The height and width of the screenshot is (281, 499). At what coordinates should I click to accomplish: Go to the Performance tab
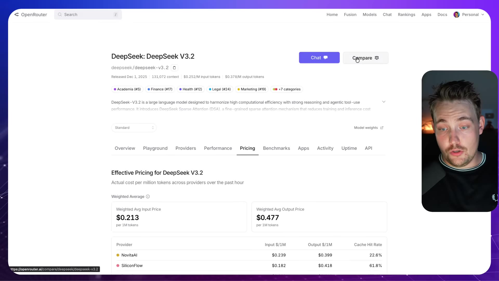(218, 148)
